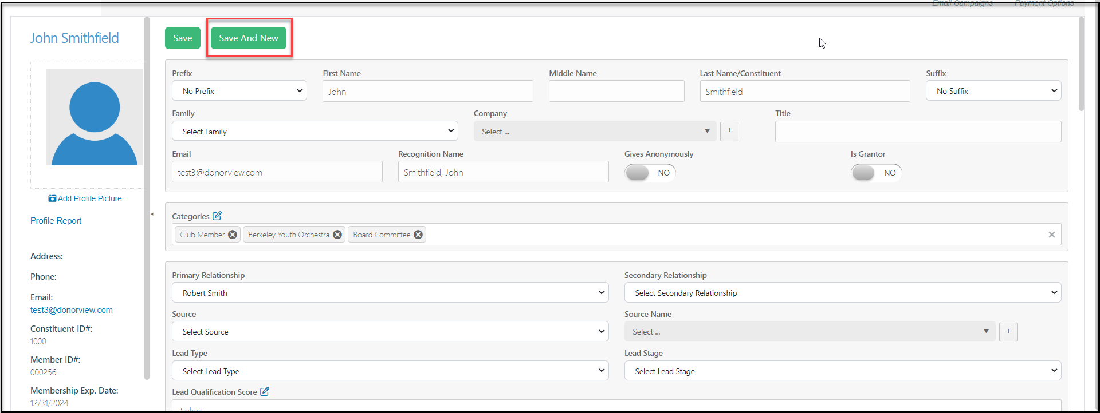1100x413 pixels.
Task: Click Add Profile Picture link
Action: tap(85, 198)
